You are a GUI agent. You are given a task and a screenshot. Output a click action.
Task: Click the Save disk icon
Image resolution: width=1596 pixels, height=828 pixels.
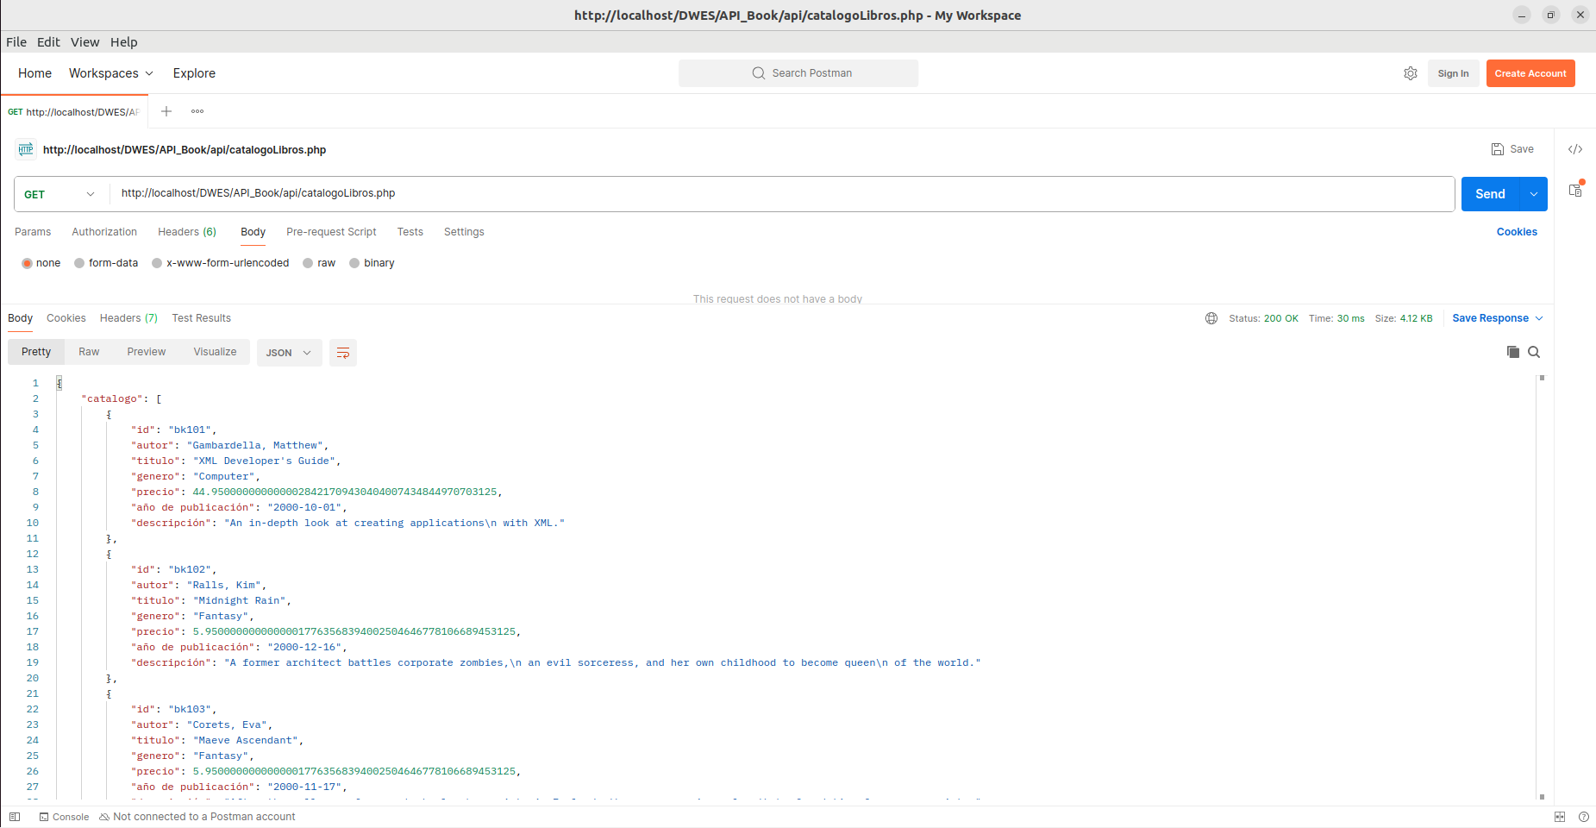pos(1498,149)
